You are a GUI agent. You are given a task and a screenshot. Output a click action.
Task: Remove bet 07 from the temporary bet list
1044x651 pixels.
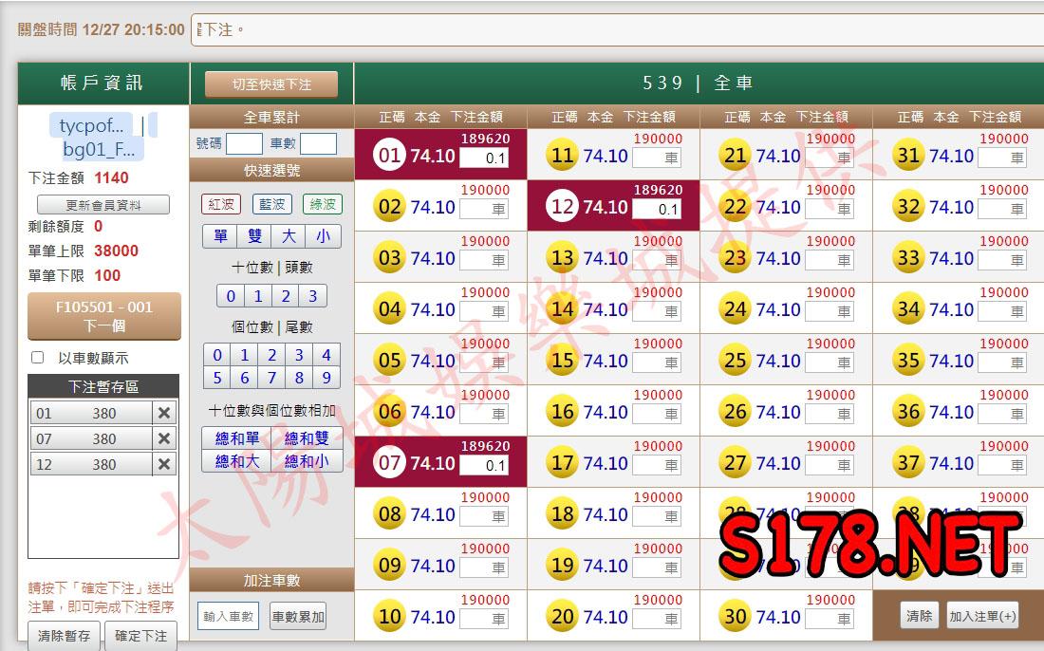pyautogui.click(x=164, y=438)
